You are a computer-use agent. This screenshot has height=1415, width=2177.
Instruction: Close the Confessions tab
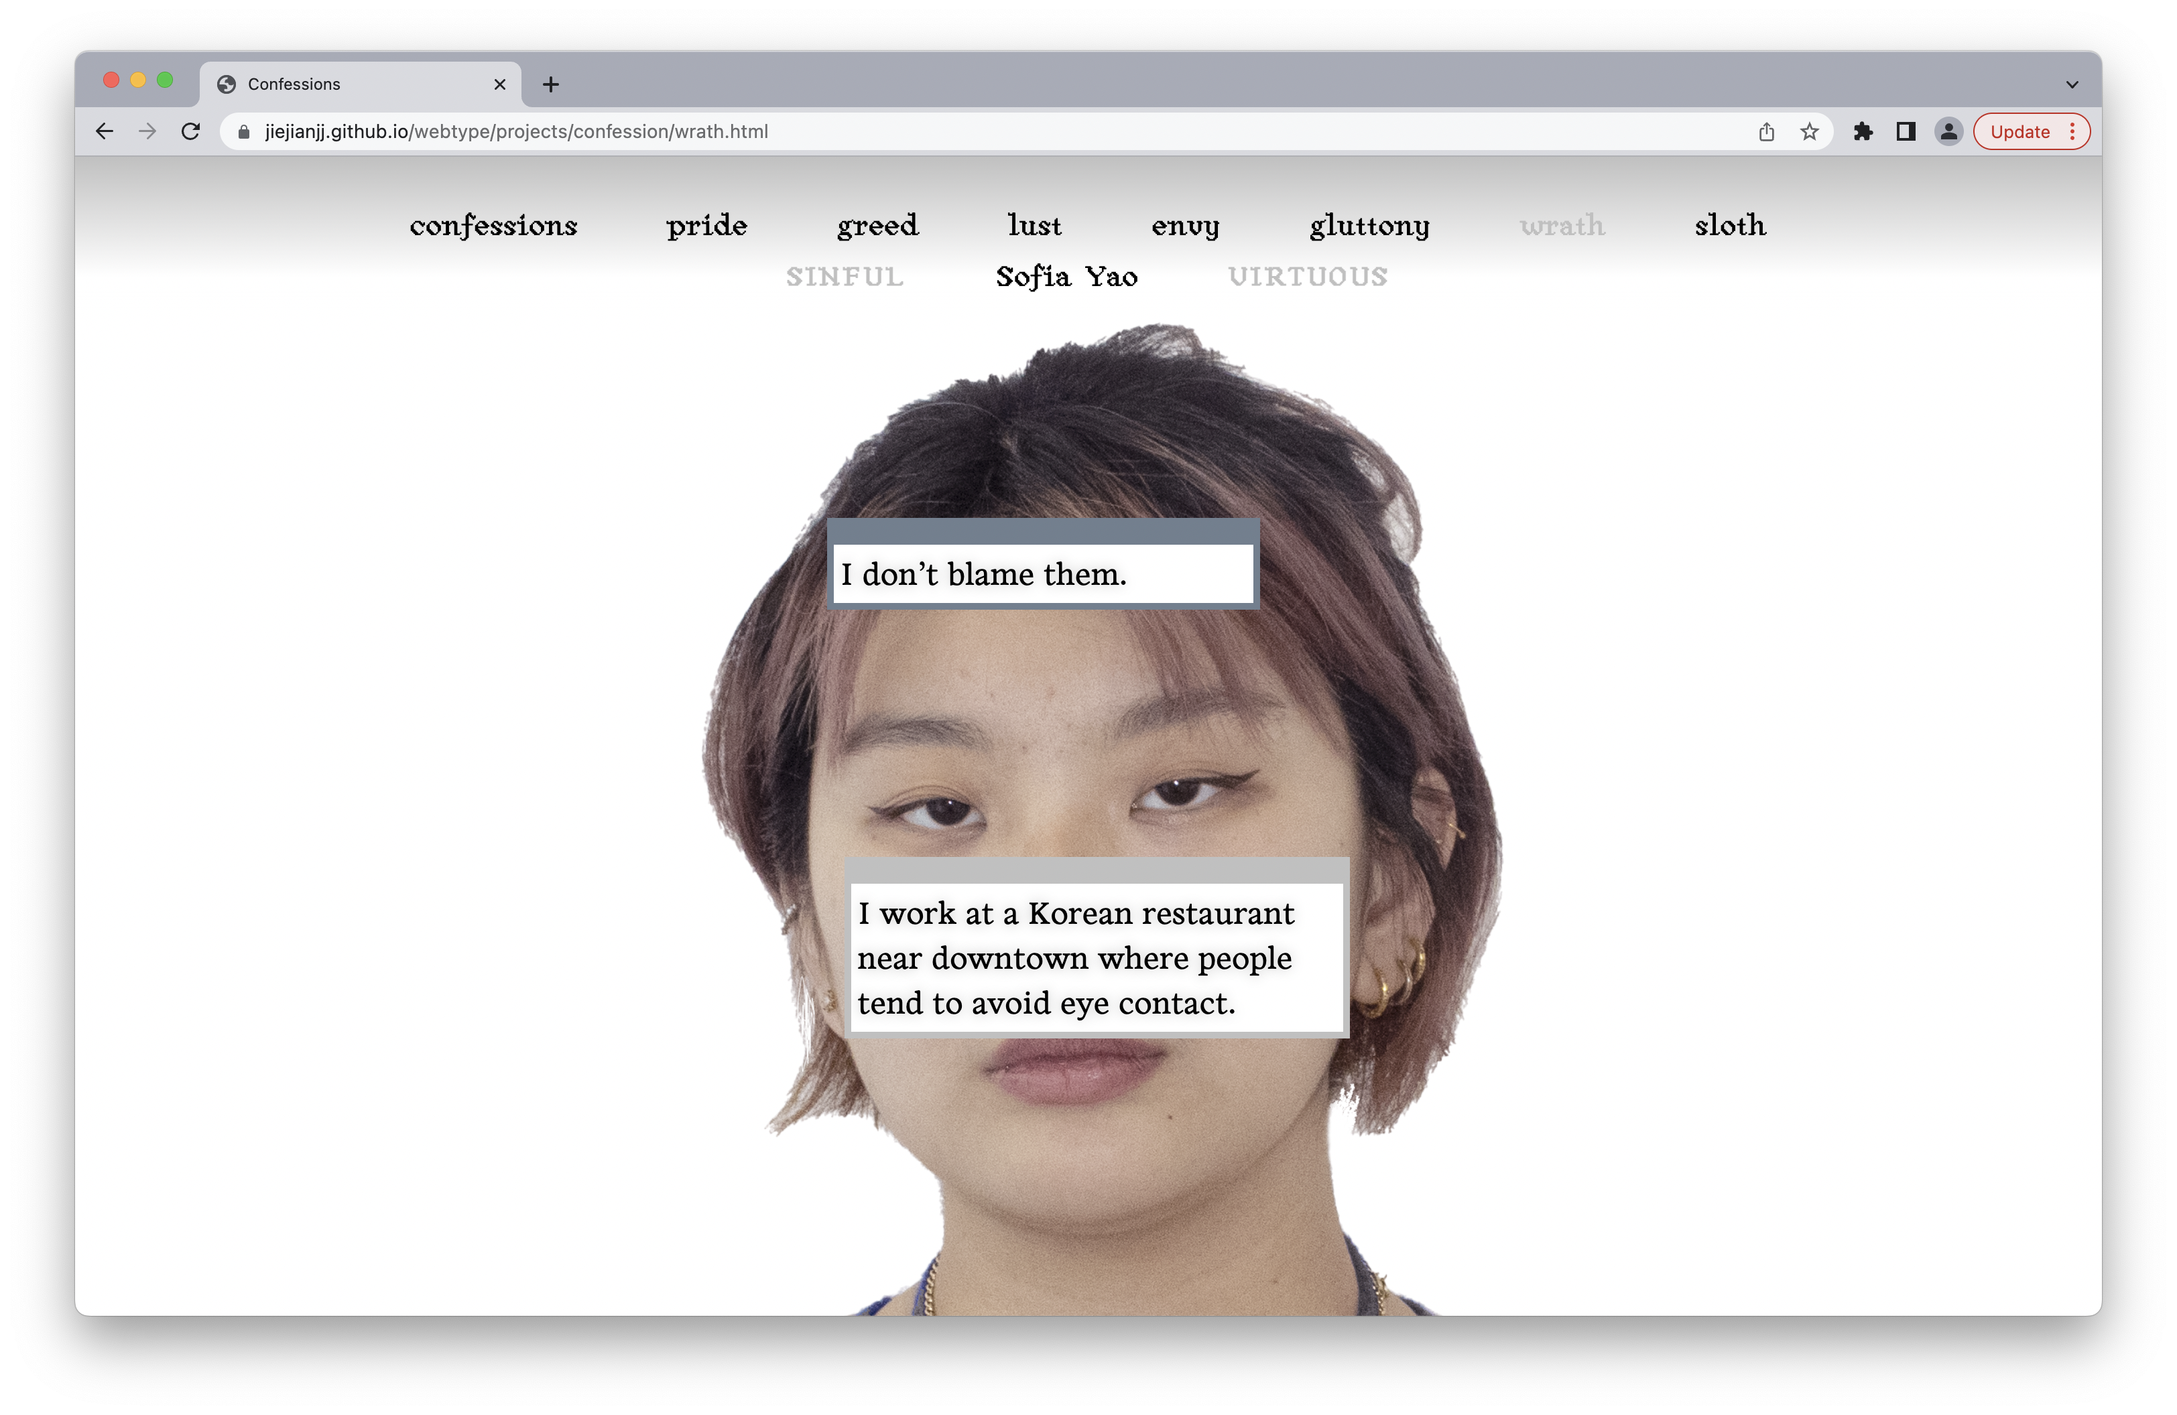pyautogui.click(x=499, y=84)
